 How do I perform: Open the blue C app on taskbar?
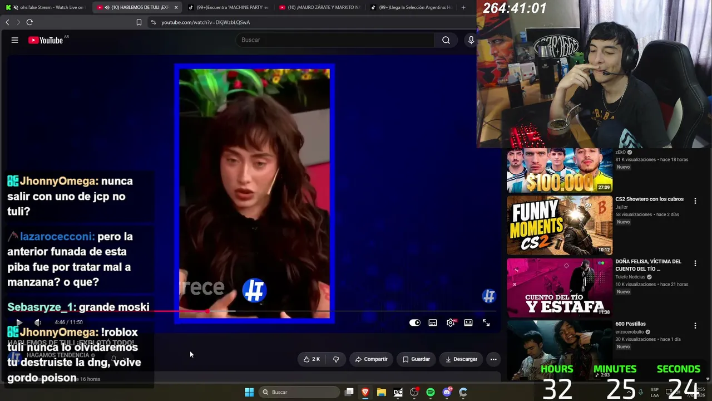(x=463, y=392)
